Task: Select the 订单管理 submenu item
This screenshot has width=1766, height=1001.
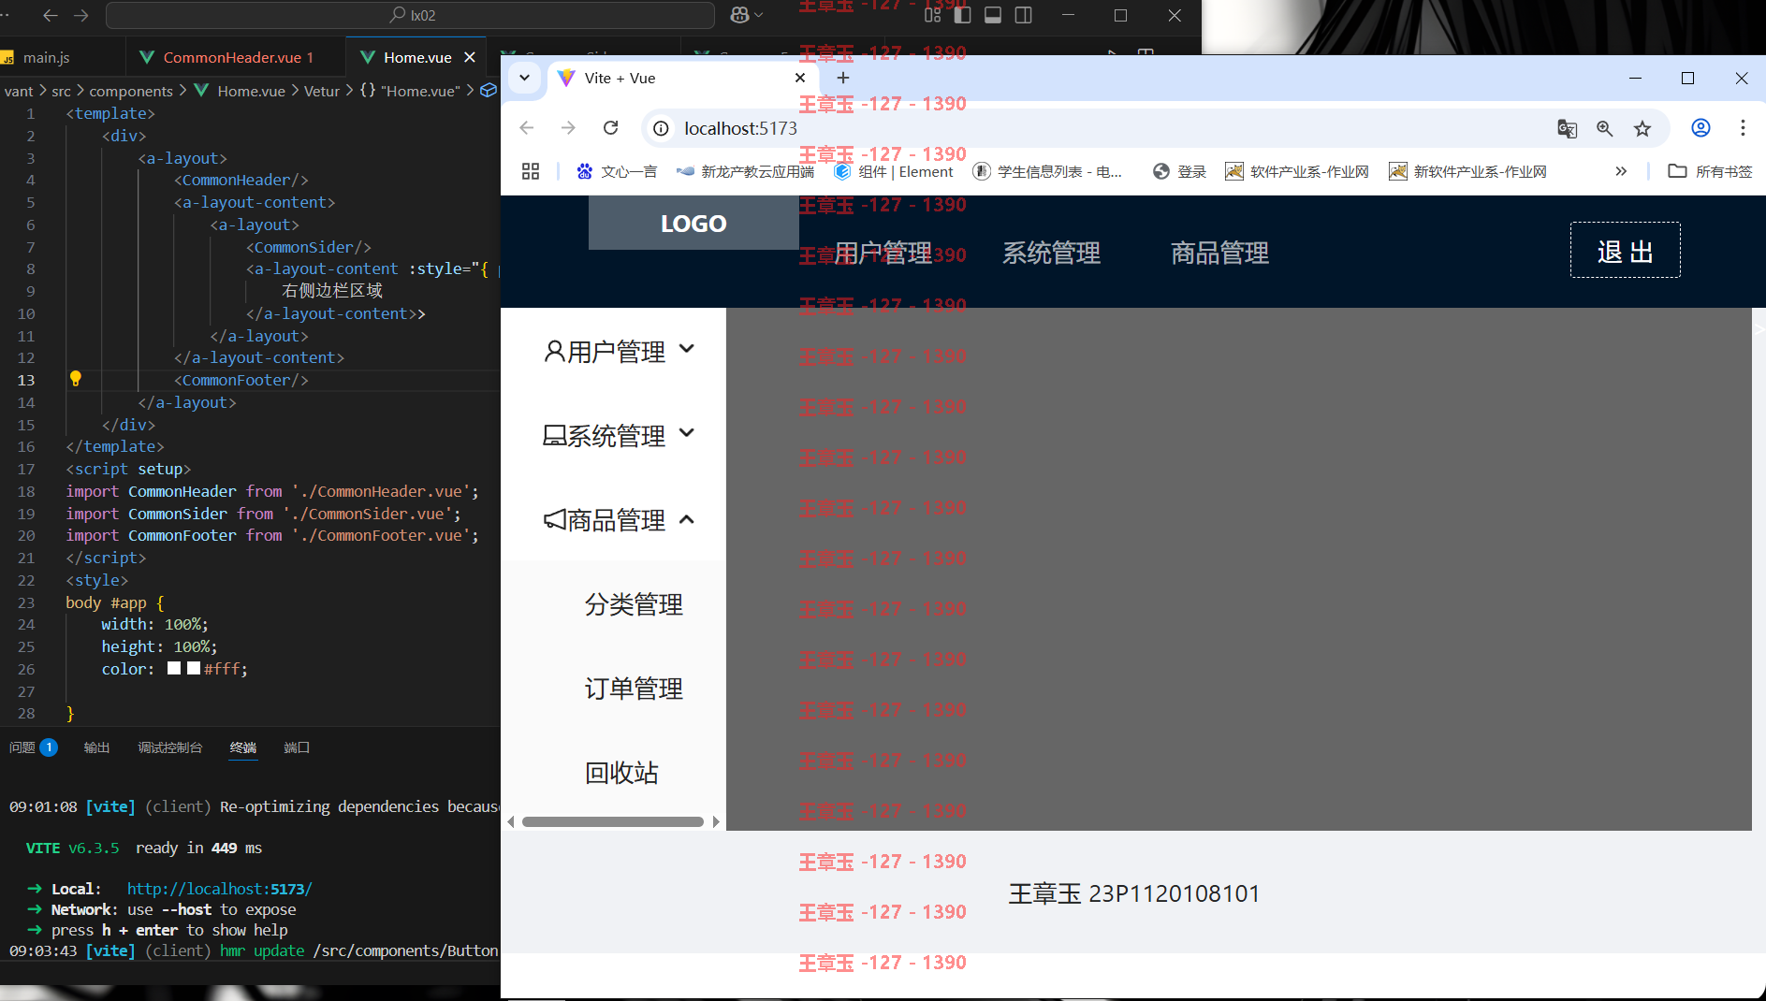Action: click(x=634, y=689)
